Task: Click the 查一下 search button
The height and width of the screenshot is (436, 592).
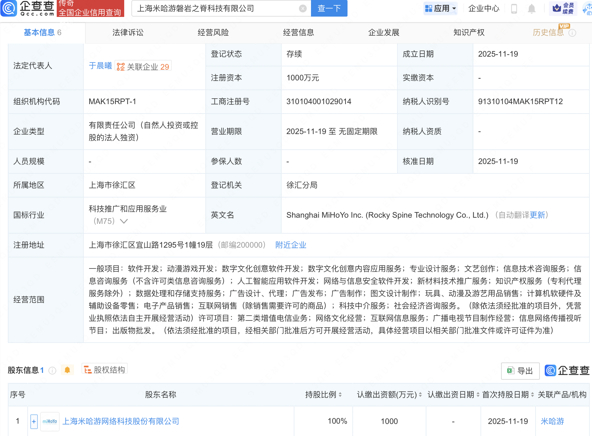Action: click(329, 8)
